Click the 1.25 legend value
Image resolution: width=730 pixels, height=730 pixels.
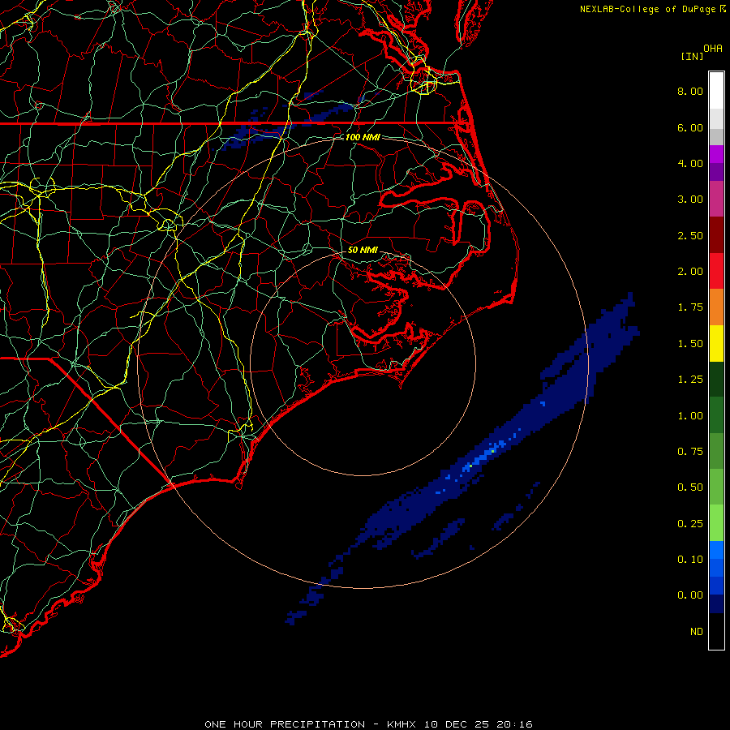[690, 380]
